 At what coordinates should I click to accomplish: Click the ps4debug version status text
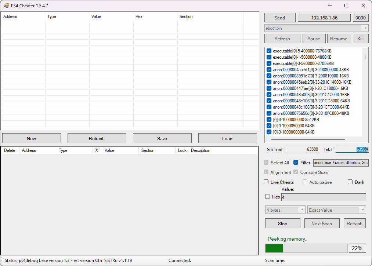68,260
